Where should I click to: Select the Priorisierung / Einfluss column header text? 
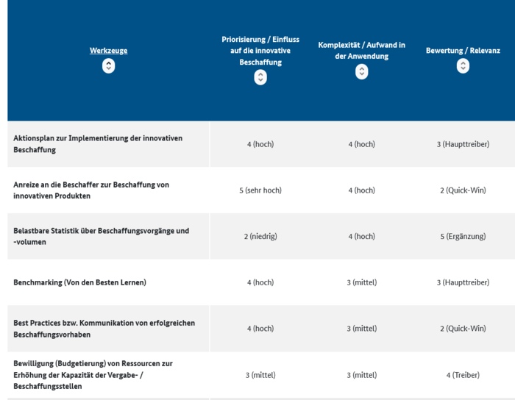click(260, 51)
